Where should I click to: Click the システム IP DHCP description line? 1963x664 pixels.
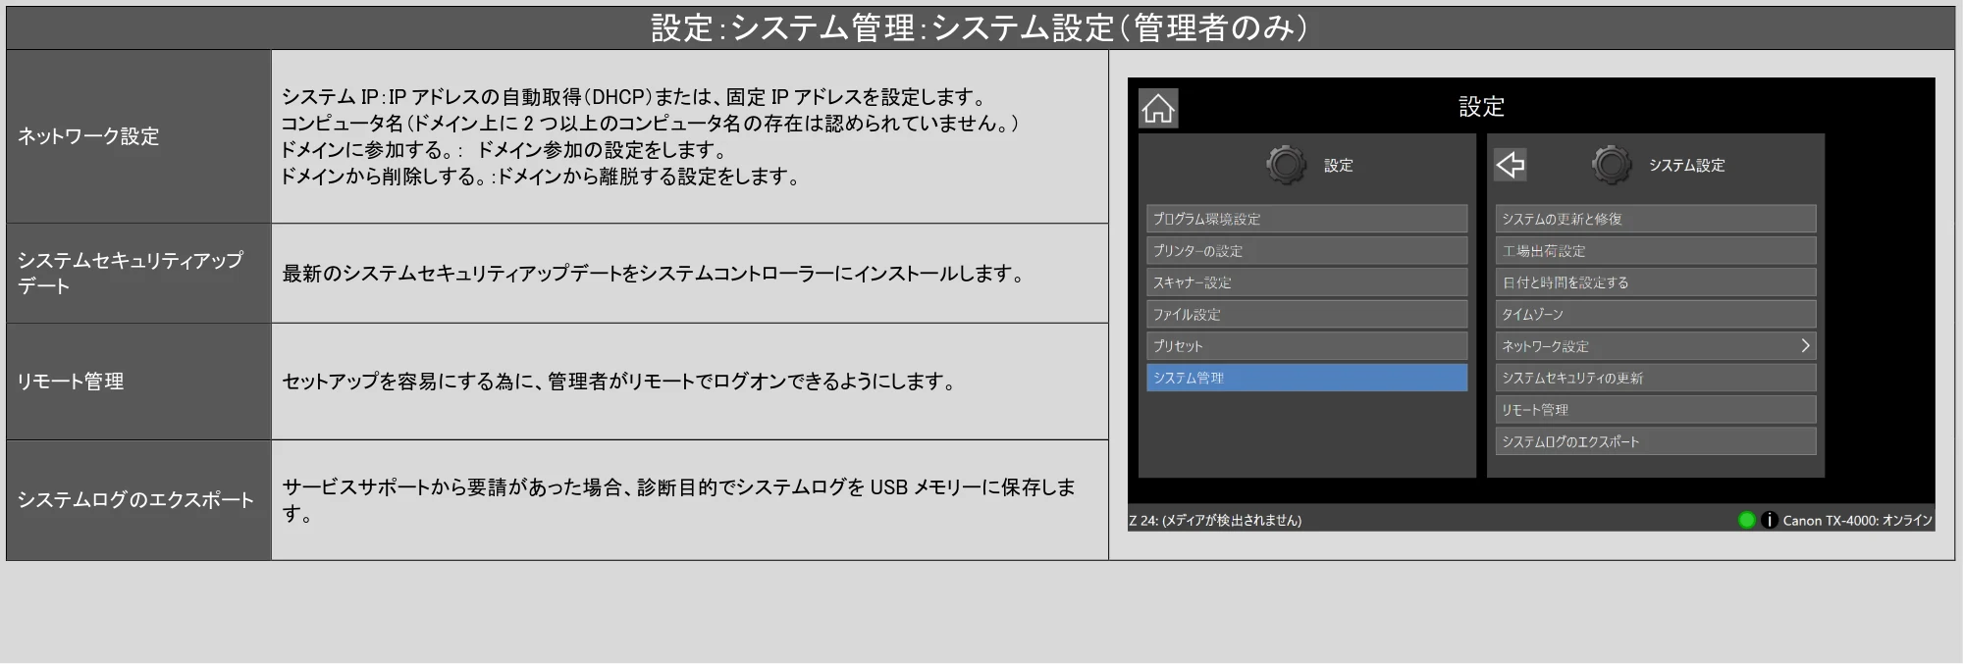point(635,97)
